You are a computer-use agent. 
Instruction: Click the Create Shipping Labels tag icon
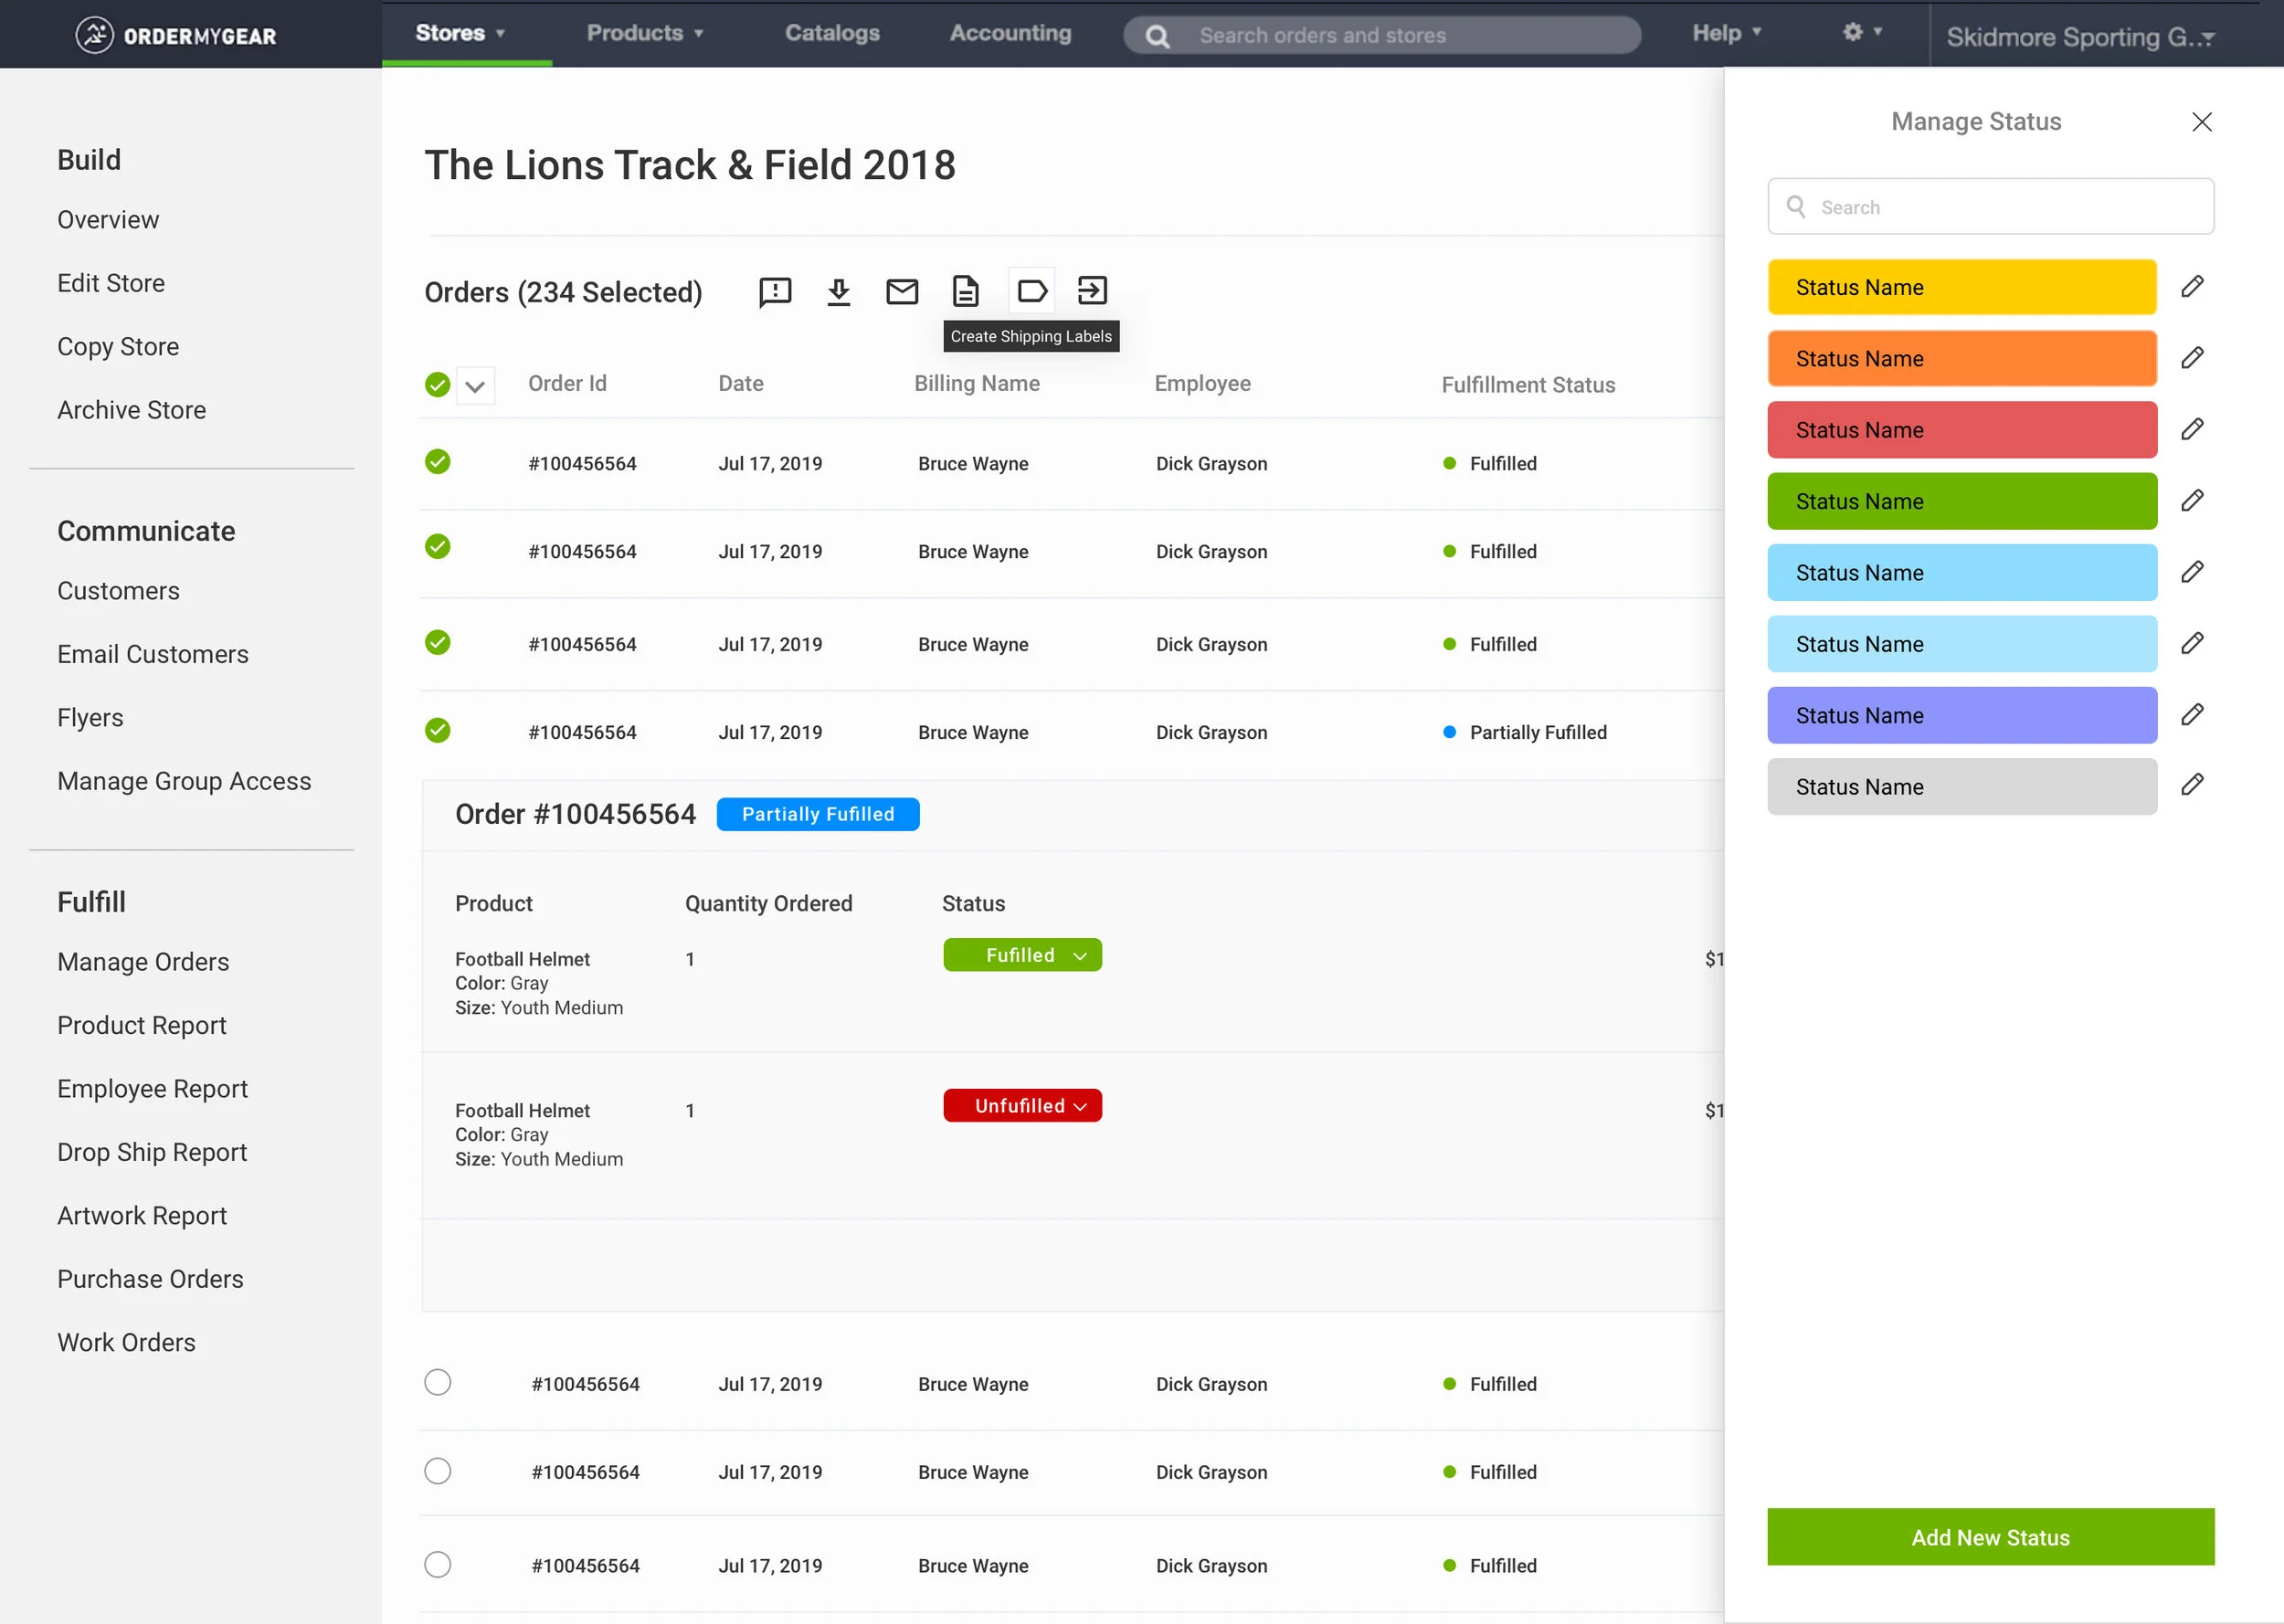[1031, 291]
